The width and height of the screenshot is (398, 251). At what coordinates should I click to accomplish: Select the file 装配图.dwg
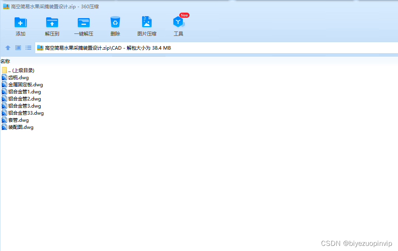coord(17,127)
